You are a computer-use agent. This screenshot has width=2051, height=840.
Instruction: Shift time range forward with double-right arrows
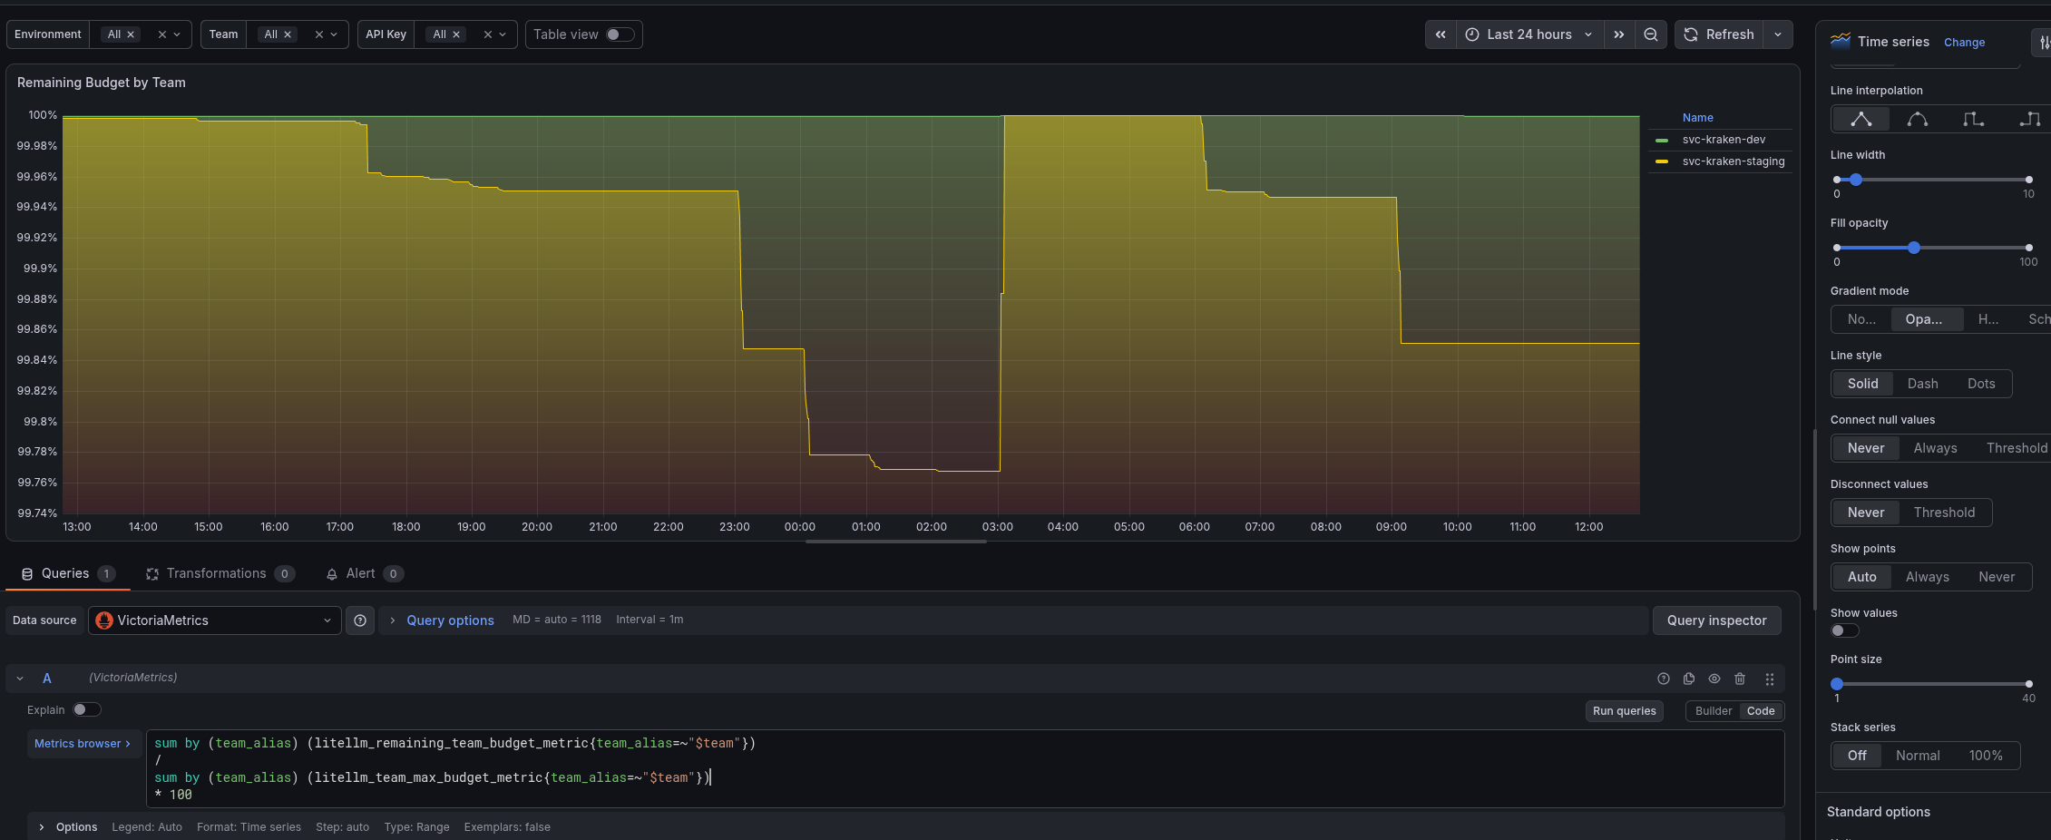click(x=1619, y=34)
